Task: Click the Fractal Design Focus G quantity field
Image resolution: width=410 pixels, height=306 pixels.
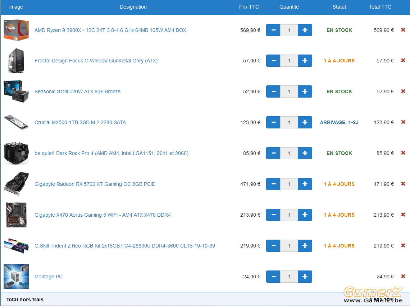Action: pyautogui.click(x=289, y=61)
